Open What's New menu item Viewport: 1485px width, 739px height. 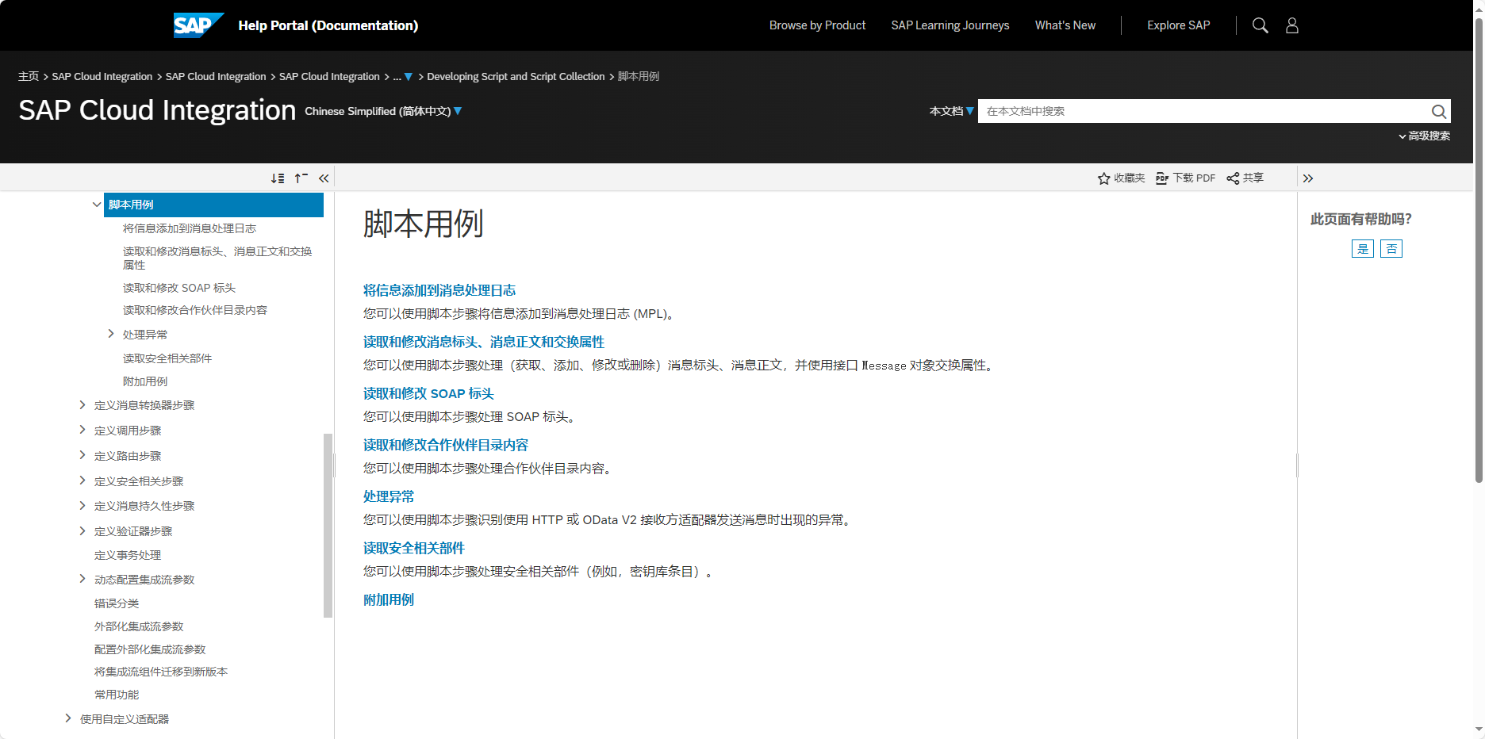pos(1065,25)
